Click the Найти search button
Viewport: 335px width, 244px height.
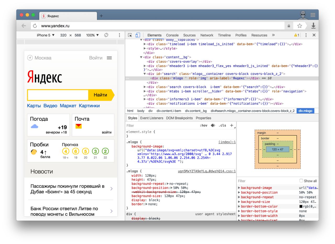pos(101,95)
